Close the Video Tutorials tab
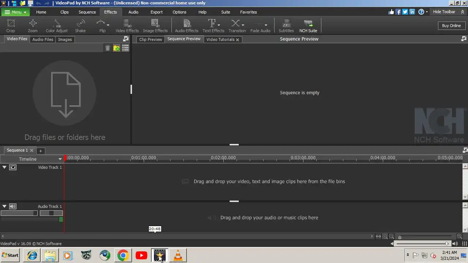The width and height of the screenshot is (468, 263). coord(237,40)
